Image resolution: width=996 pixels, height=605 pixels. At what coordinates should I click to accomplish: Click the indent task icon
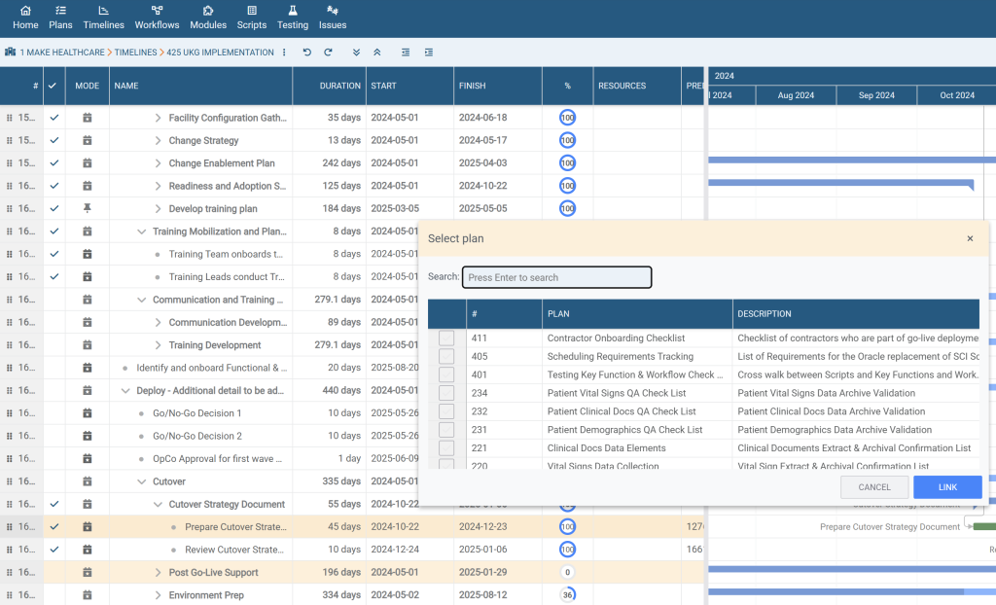tap(429, 53)
